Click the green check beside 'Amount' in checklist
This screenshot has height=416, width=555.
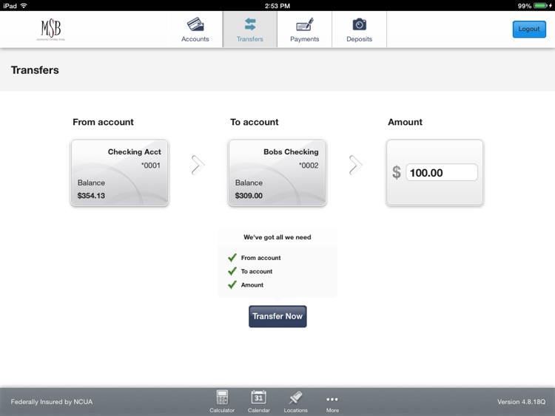(232, 284)
